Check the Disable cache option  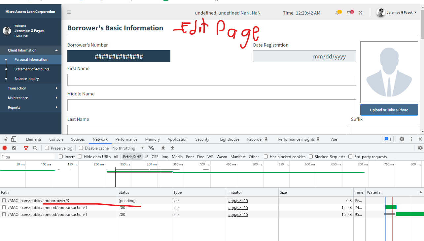81,148
